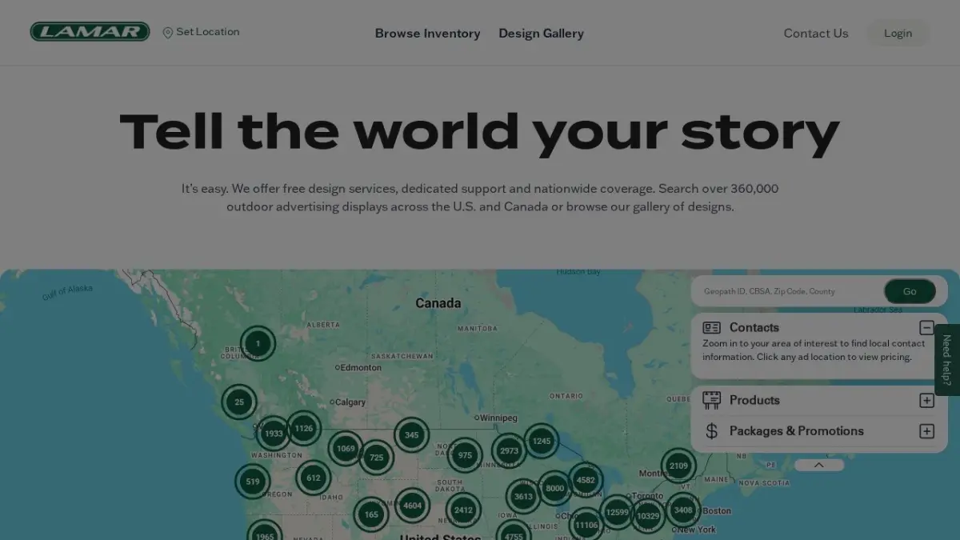Screen dimensions: 960x540
Task: Open the 2412 map cluster
Action: click(x=463, y=510)
